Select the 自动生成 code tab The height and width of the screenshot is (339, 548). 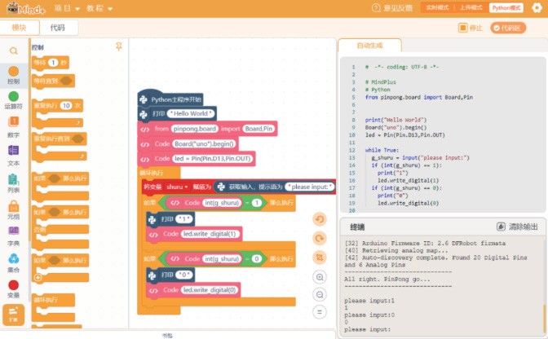pos(369,46)
